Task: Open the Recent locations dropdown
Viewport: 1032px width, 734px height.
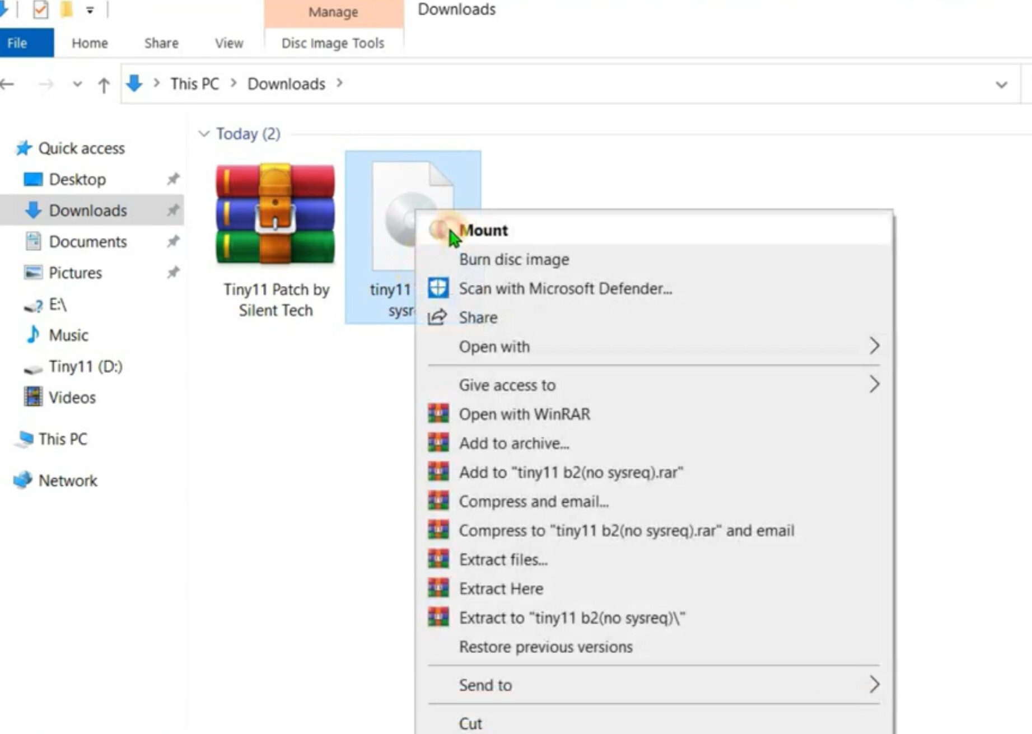Action: 77,85
